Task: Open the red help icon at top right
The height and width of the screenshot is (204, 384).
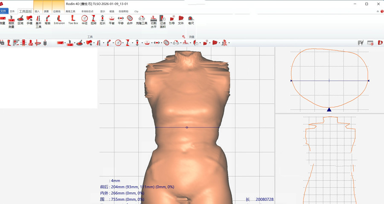Action: pos(382,11)
